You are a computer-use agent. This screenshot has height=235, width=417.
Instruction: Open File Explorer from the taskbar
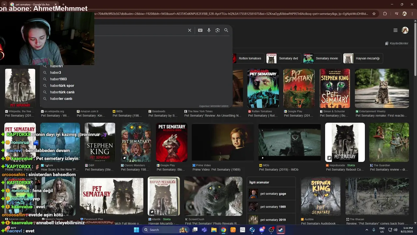coord(214,230)
